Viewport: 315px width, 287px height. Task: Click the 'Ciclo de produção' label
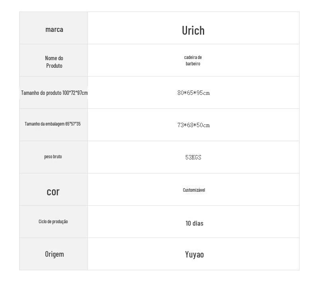pos(53,222)
